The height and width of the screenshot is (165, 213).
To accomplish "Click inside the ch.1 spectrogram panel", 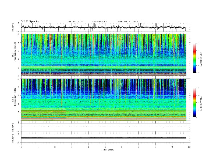I will pos(104,55).
